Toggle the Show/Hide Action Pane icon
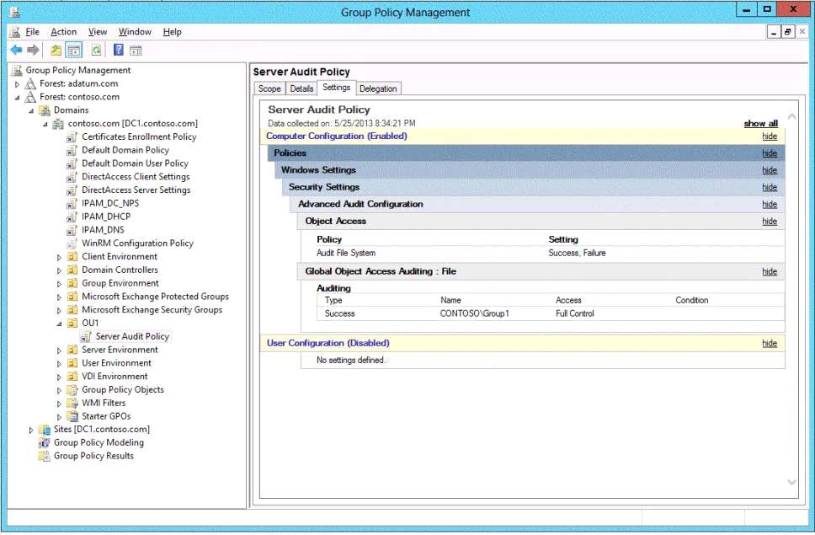 136,51
